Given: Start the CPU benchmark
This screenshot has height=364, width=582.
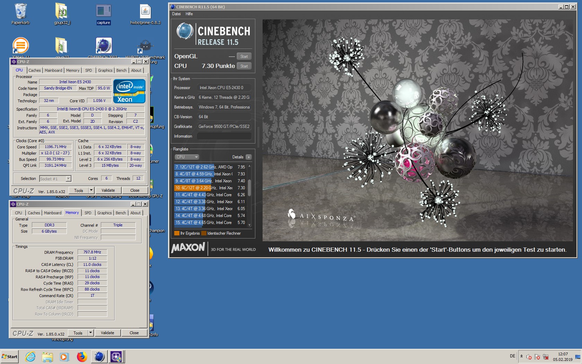Looking at the screenshot, I should pos(244,66).
